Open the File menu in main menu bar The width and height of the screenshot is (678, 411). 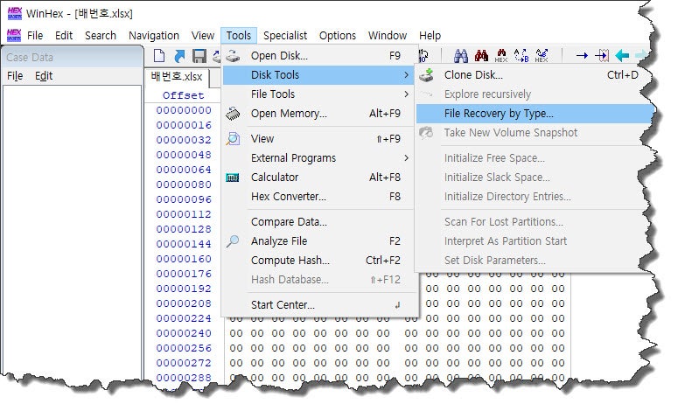(x=35, y=36)
